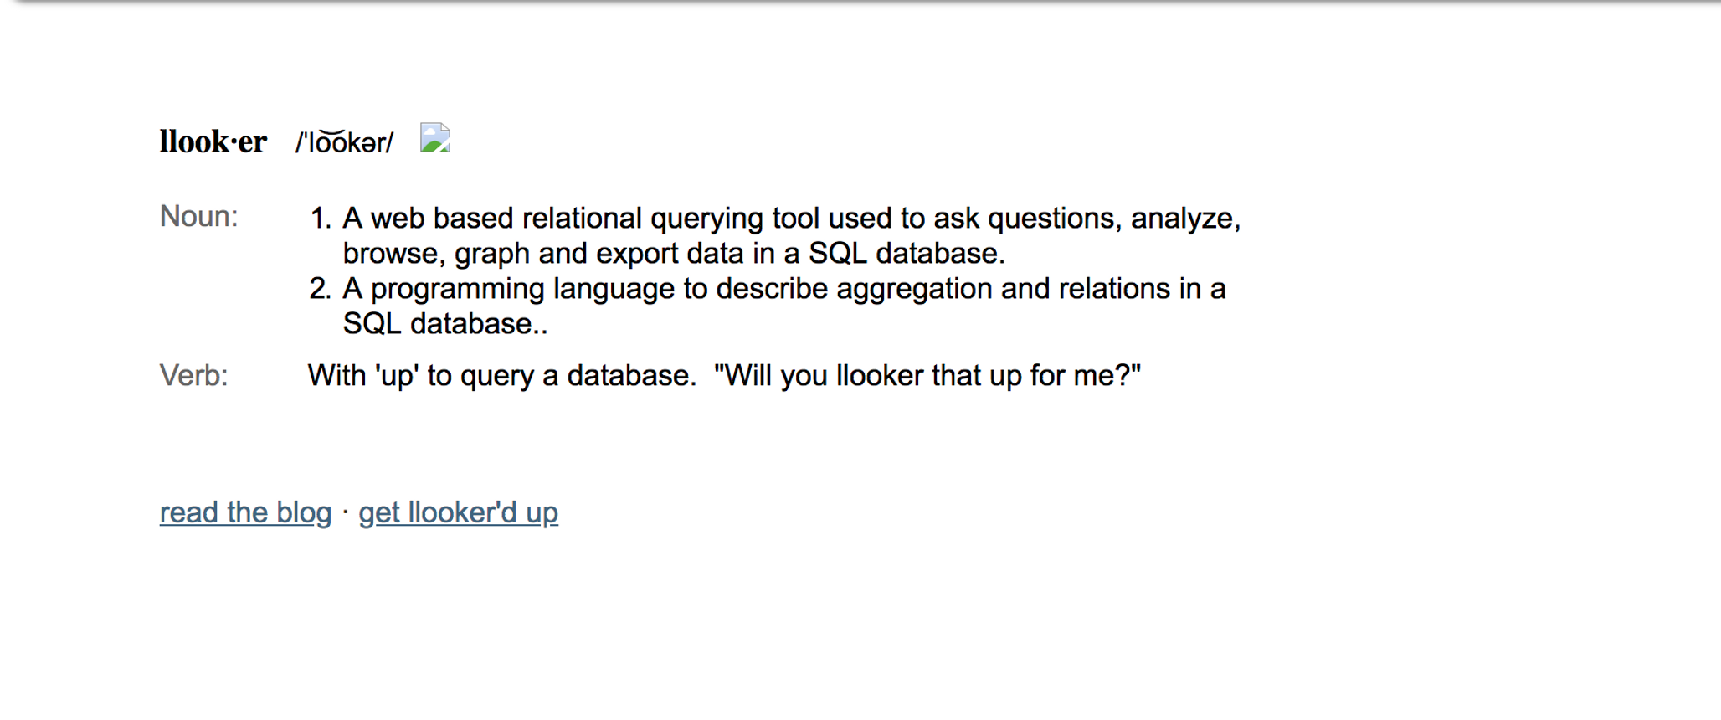
Task: Click the "Noun:" label
Action: [x=199, y=217]
